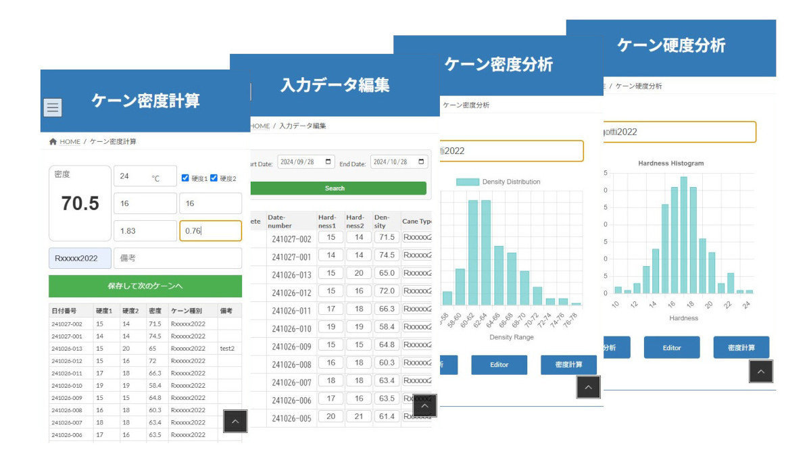Open the End Date calendar picker icon
Image resolution: width=811 pixels, height=456 pixels.
click(x=422, y=162)
